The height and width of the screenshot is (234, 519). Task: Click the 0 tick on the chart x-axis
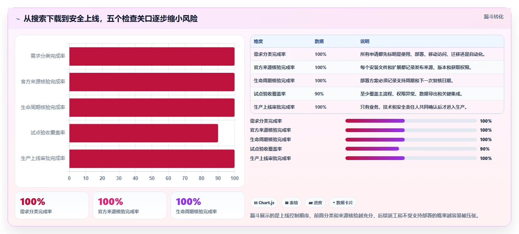coord(69,178)
